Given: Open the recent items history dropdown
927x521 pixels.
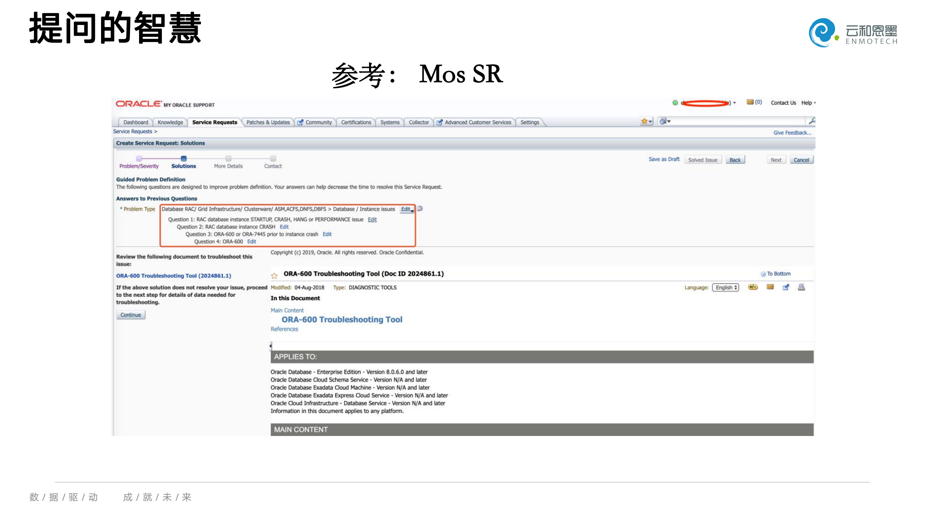Looking at the screenshot, I should click(664, 121).
